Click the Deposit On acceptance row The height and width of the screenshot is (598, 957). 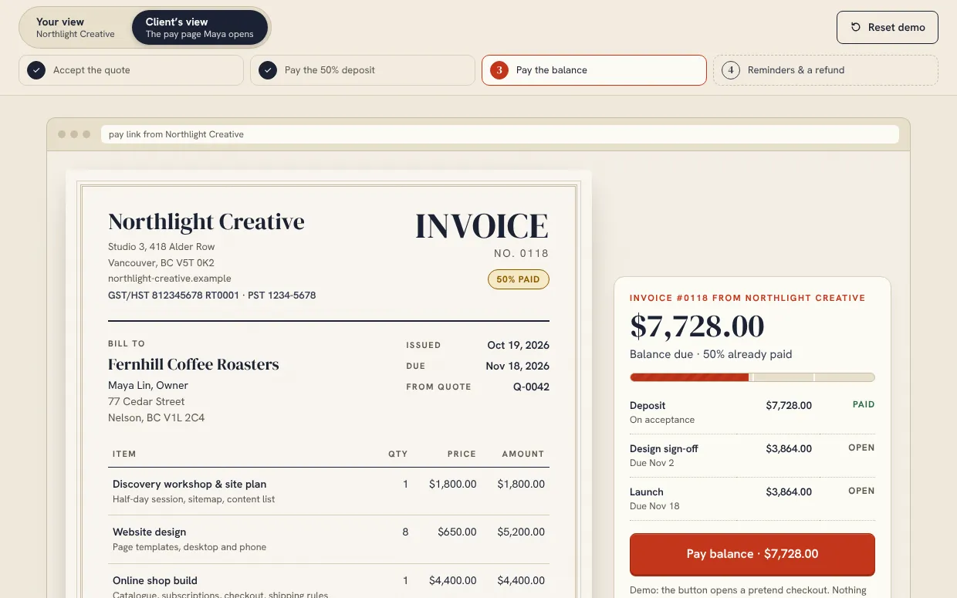tap(752, 413)
